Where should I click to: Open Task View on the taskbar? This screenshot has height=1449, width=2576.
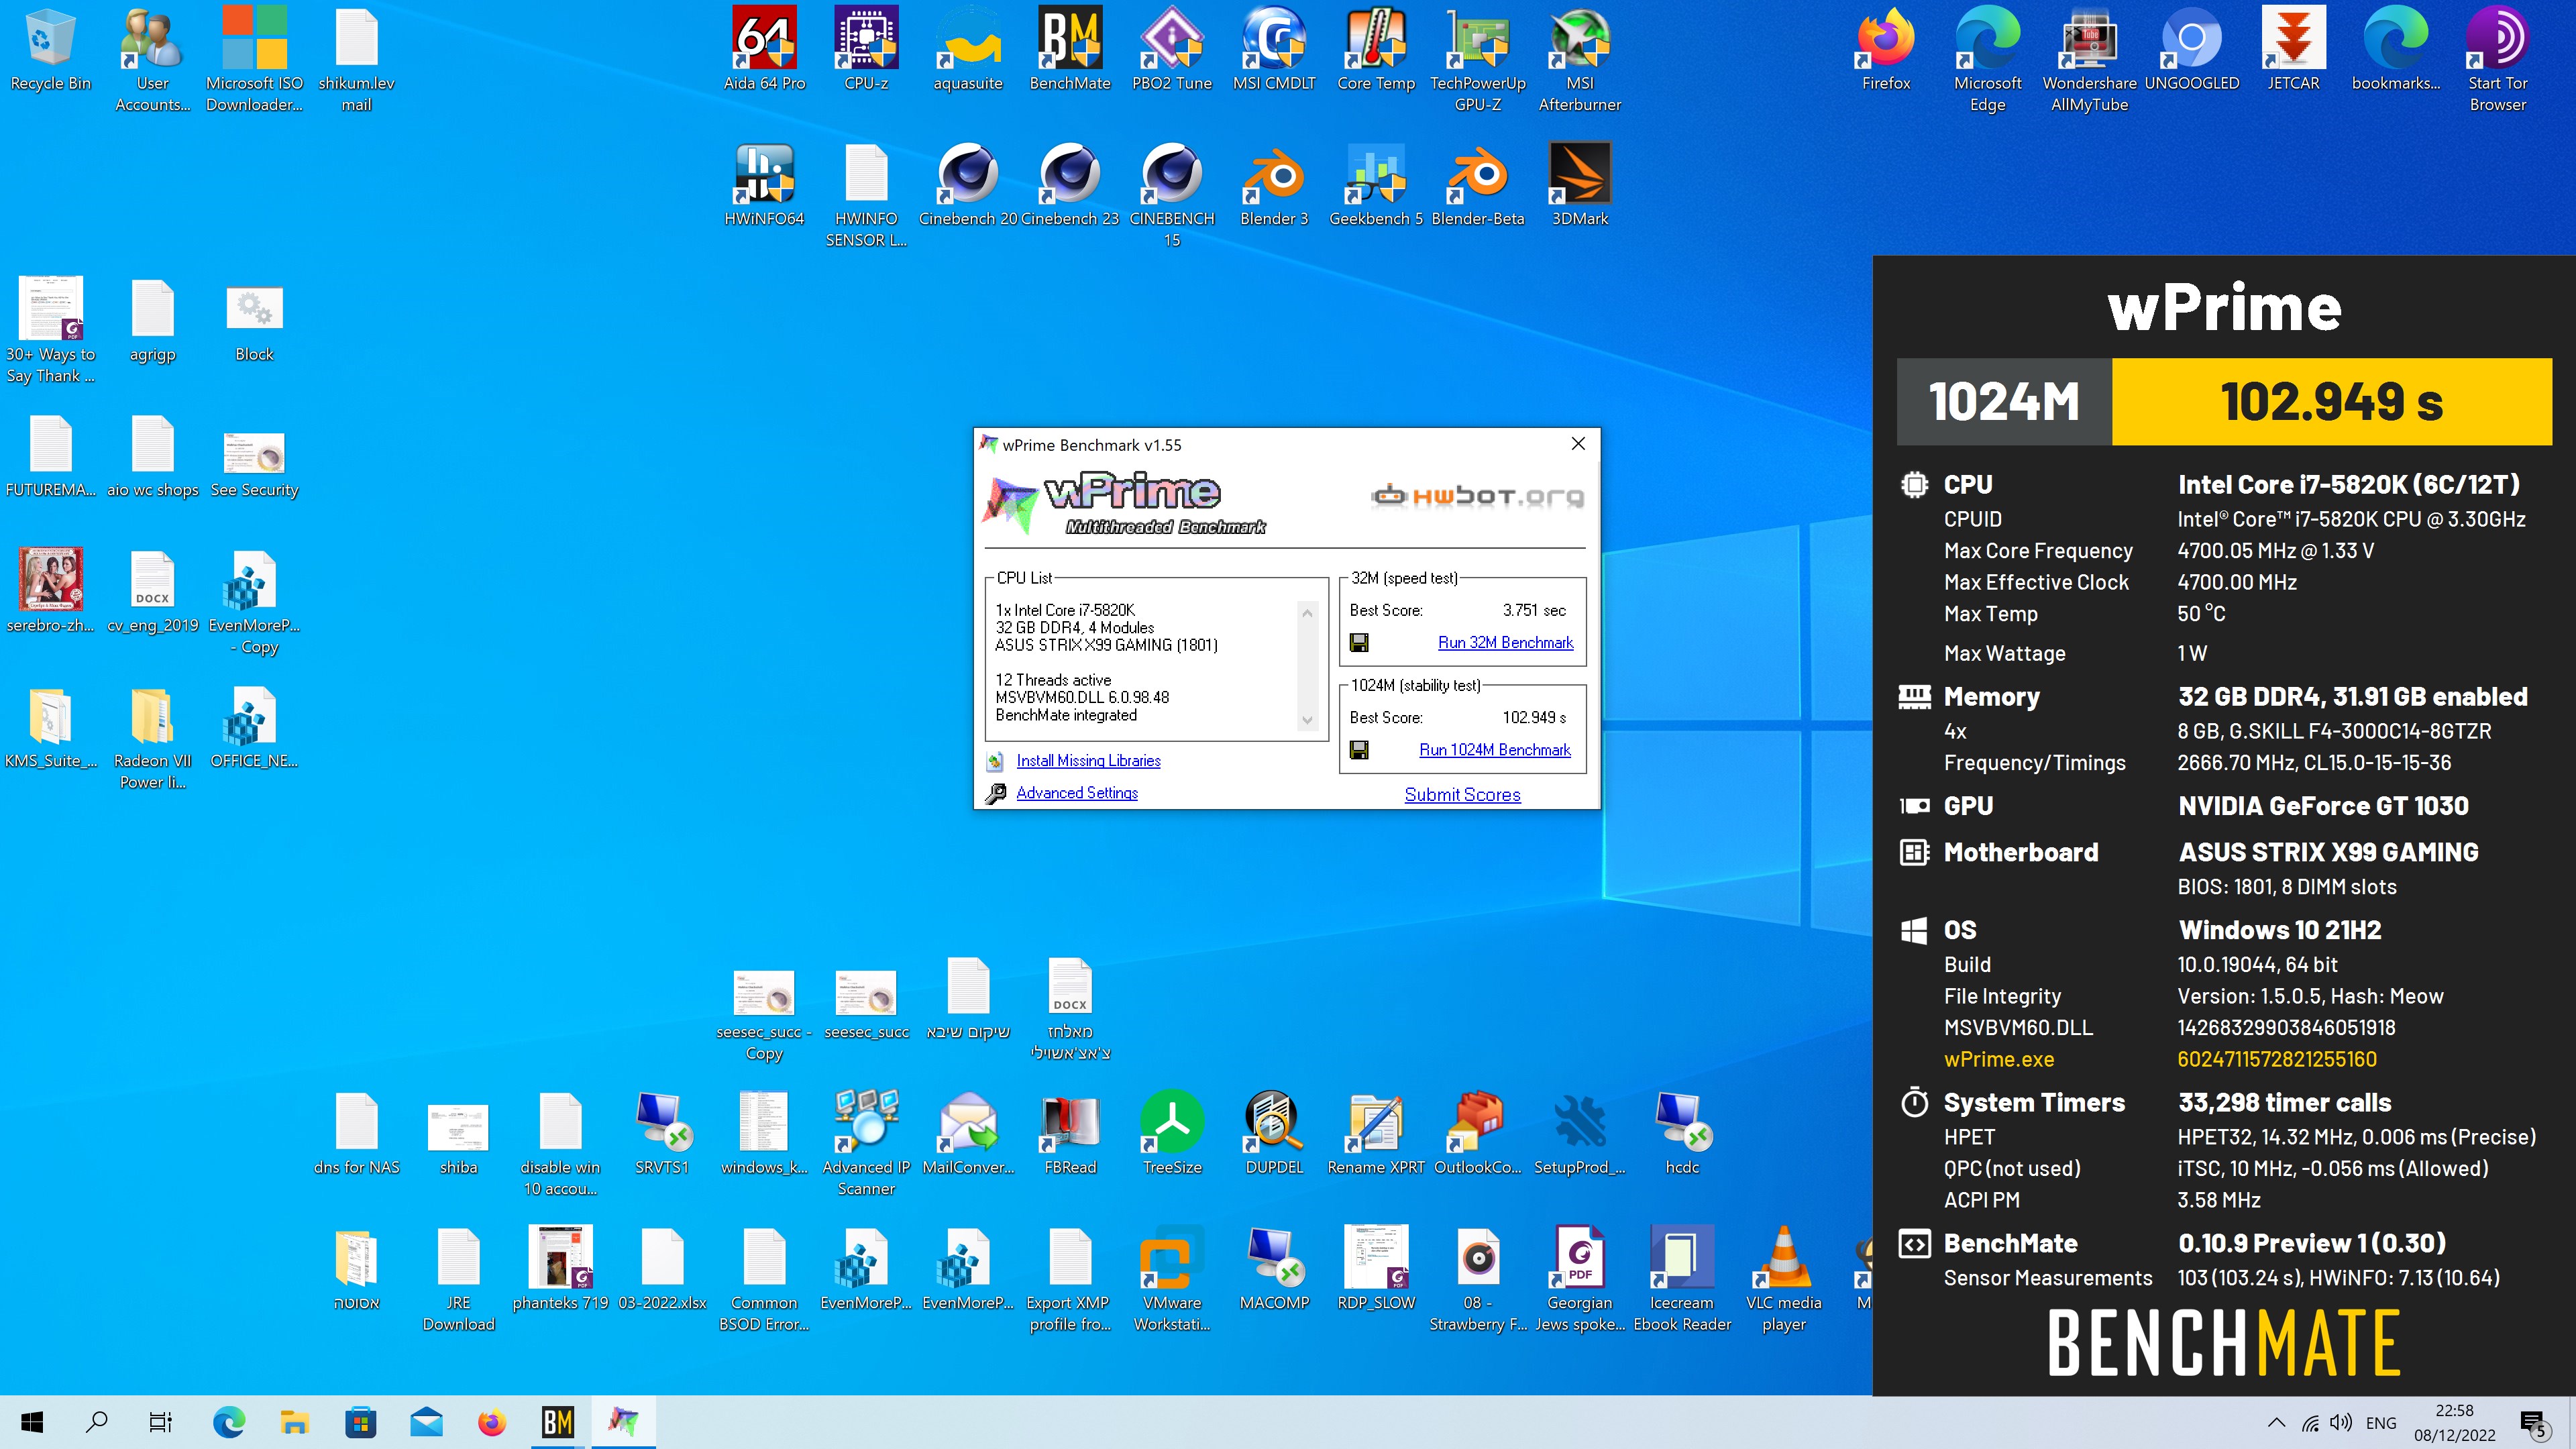point(161,1421)
